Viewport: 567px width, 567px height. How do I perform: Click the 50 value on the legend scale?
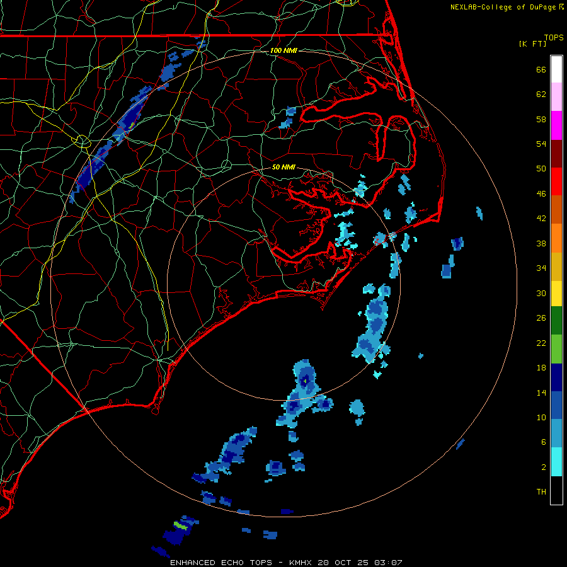click(x=541, y=169)
